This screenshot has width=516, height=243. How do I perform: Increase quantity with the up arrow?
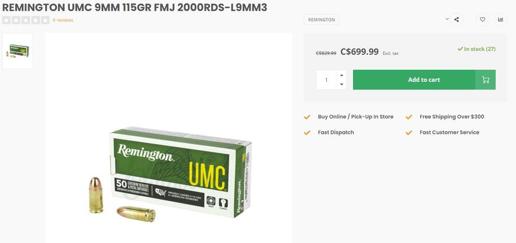tap(342, 75)
